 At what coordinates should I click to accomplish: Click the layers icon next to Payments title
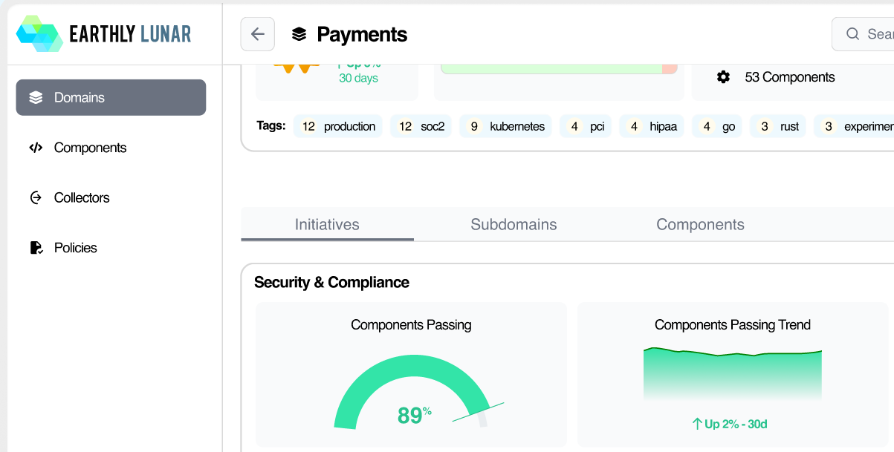click(299, 34)
